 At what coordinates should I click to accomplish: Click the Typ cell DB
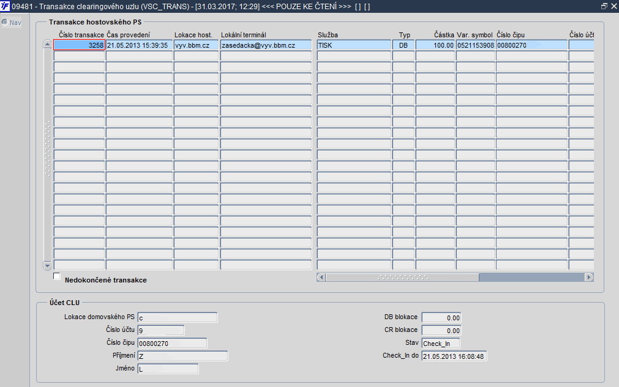click(x=403, y=45)
